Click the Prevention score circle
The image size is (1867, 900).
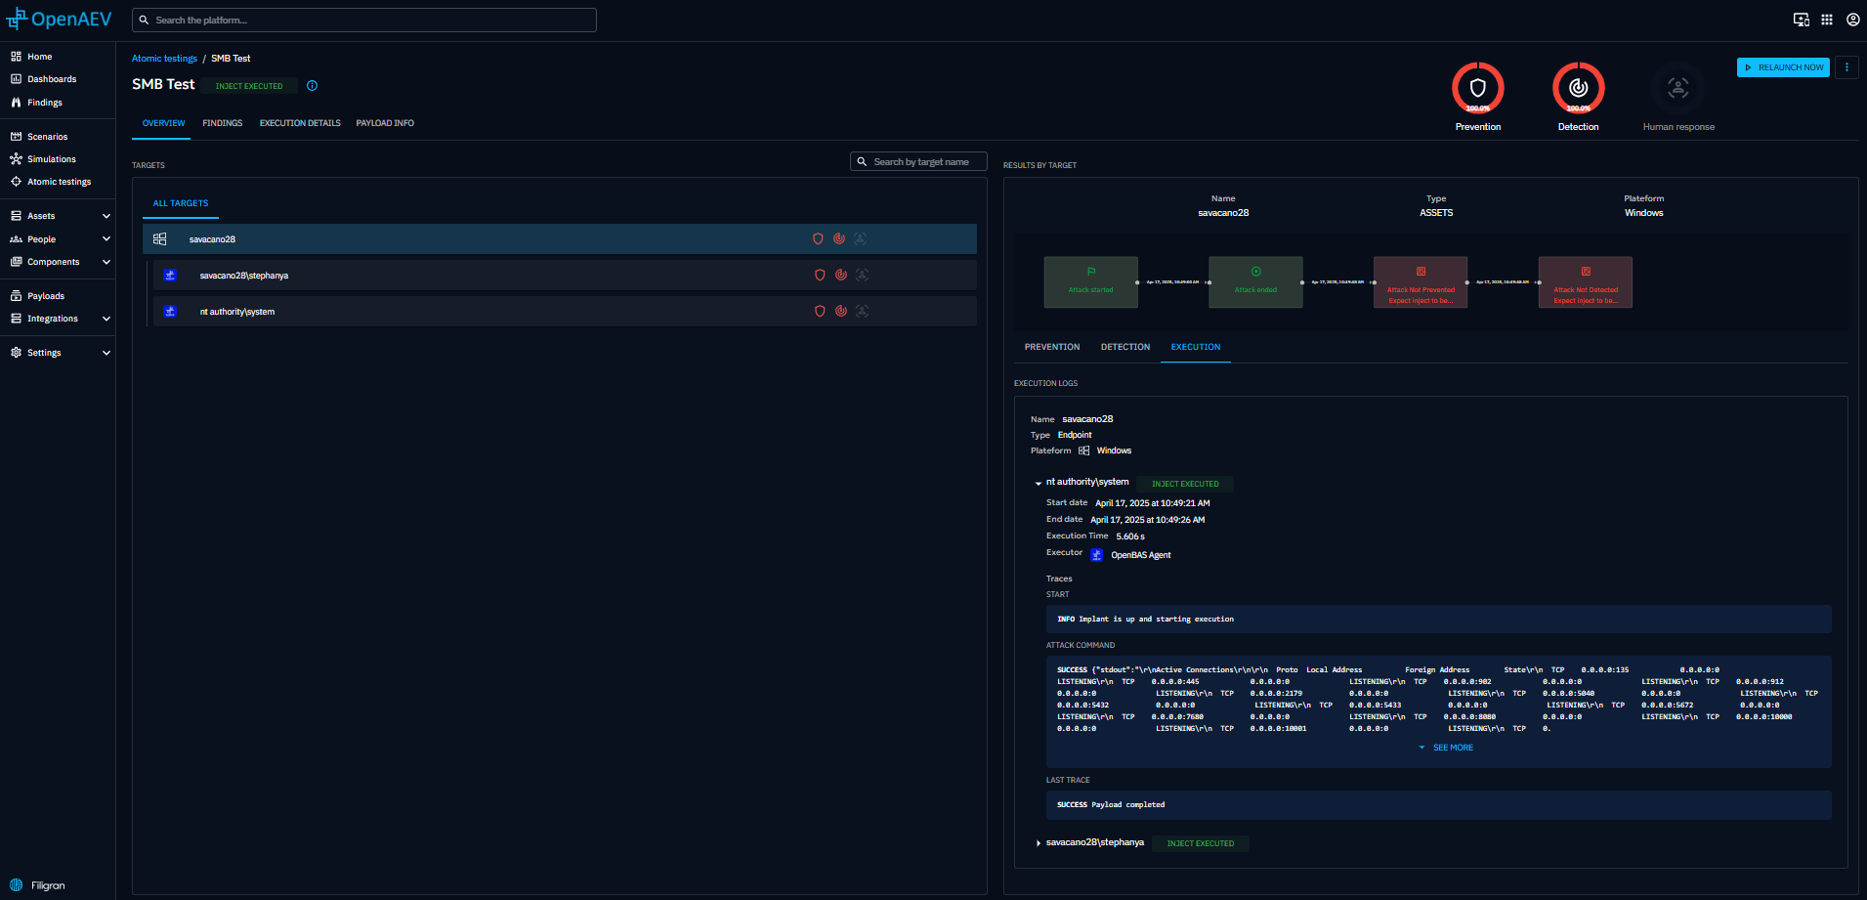point(1477,88)
